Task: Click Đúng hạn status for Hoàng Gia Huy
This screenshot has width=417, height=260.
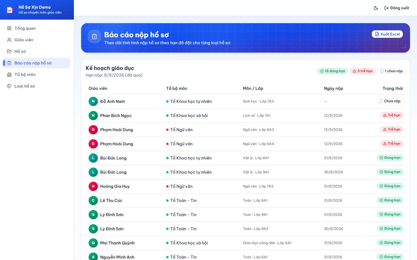Action: point(390,186)
